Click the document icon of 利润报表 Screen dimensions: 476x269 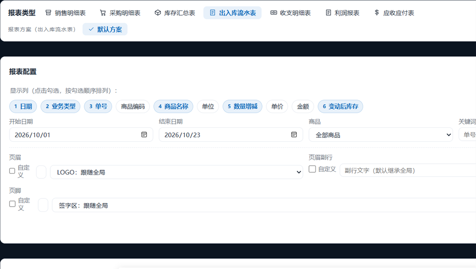click(328, 13)
